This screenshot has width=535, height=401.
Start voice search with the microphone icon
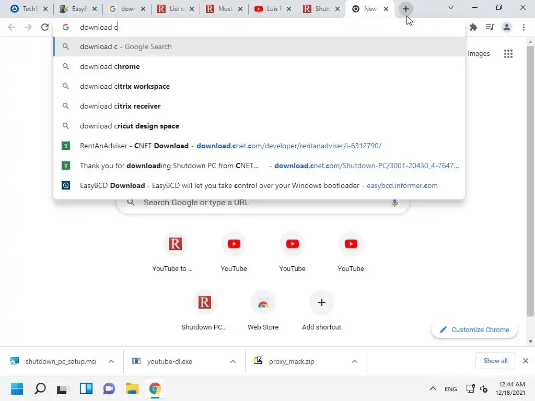(x=394, y=203)
